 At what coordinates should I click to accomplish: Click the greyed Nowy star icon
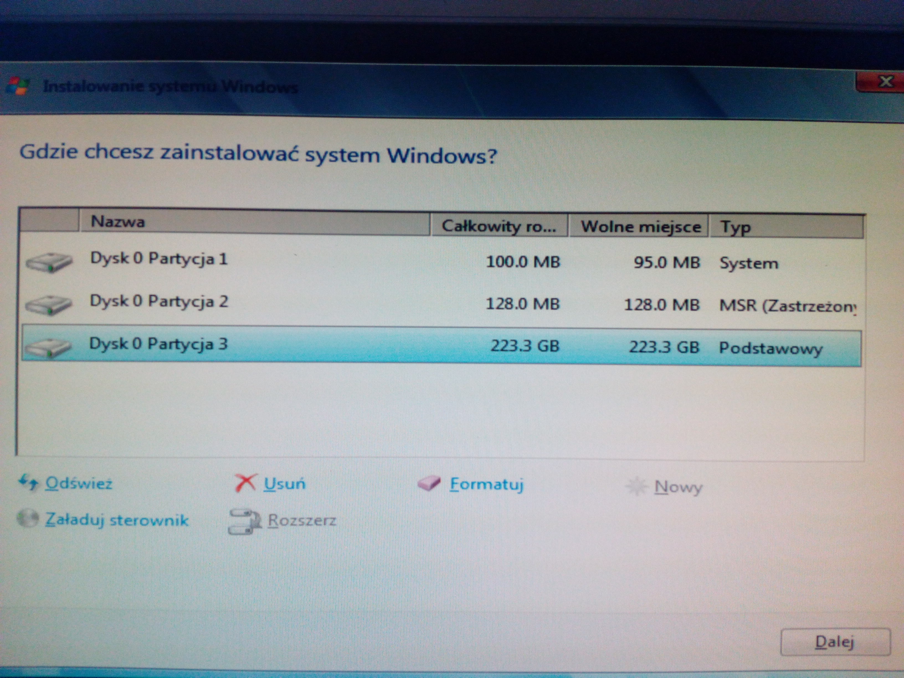[637, 486]
